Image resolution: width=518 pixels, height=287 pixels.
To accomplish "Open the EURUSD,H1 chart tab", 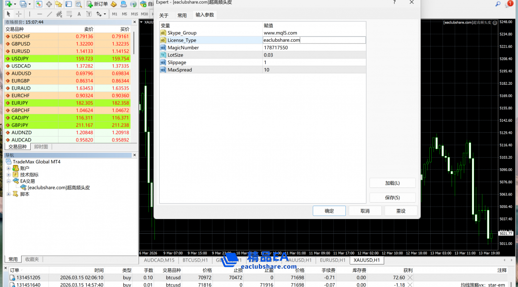I will 332,260.
